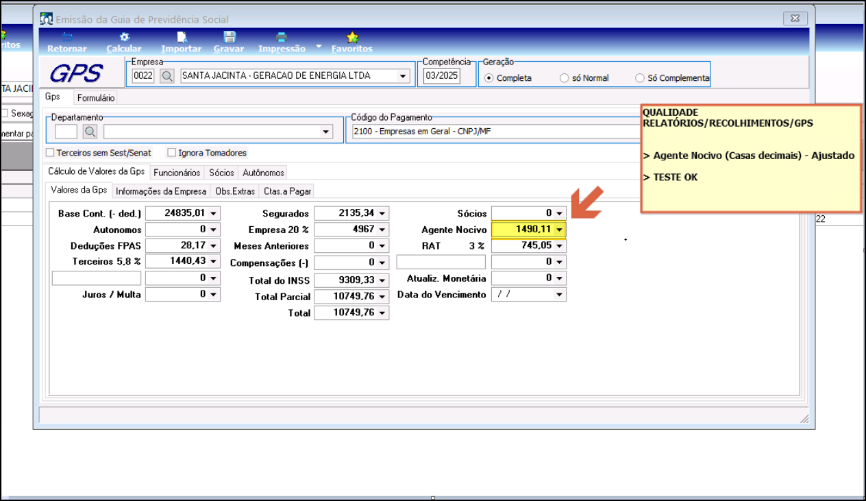Viewport: 866px width, 501px height.
Task: Toggle the Ignora Tomadores checkbox
Action: tap(172, 153)
